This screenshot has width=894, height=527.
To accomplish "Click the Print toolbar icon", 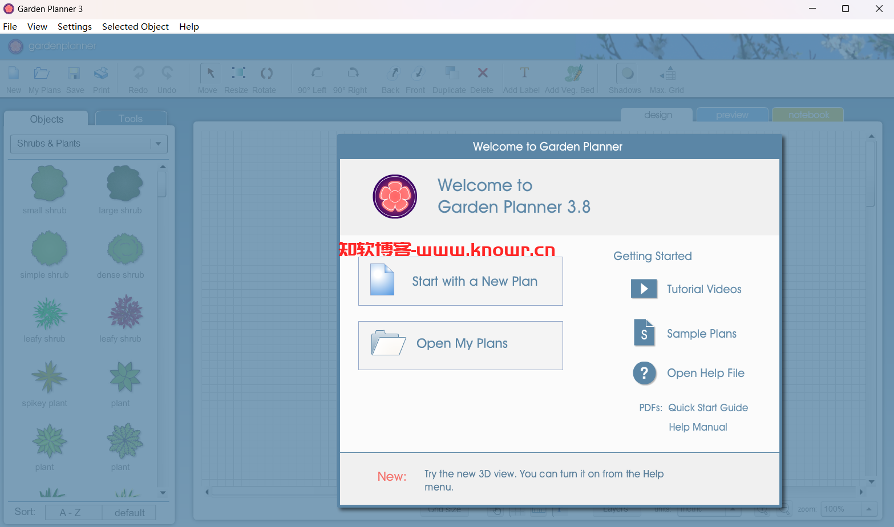I will point(101,74).
